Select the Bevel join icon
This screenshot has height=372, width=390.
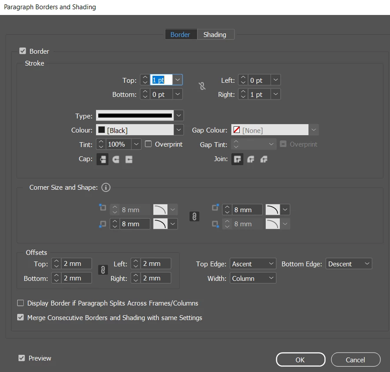tap(264, 159)
